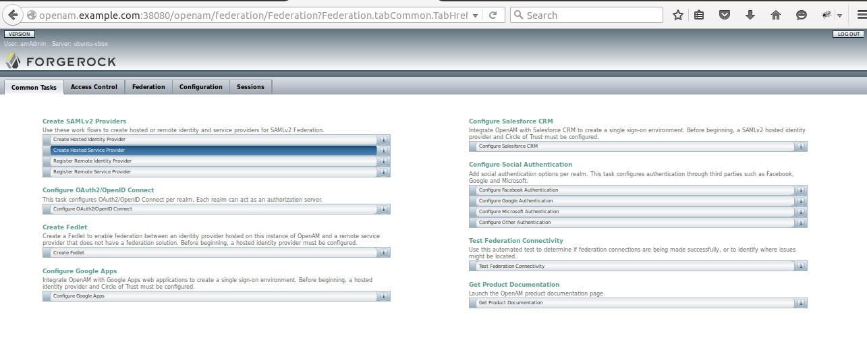Show info for Register Remote Identity Provider
This screenshot has height=338, width=867.
[x=384, y=161]
